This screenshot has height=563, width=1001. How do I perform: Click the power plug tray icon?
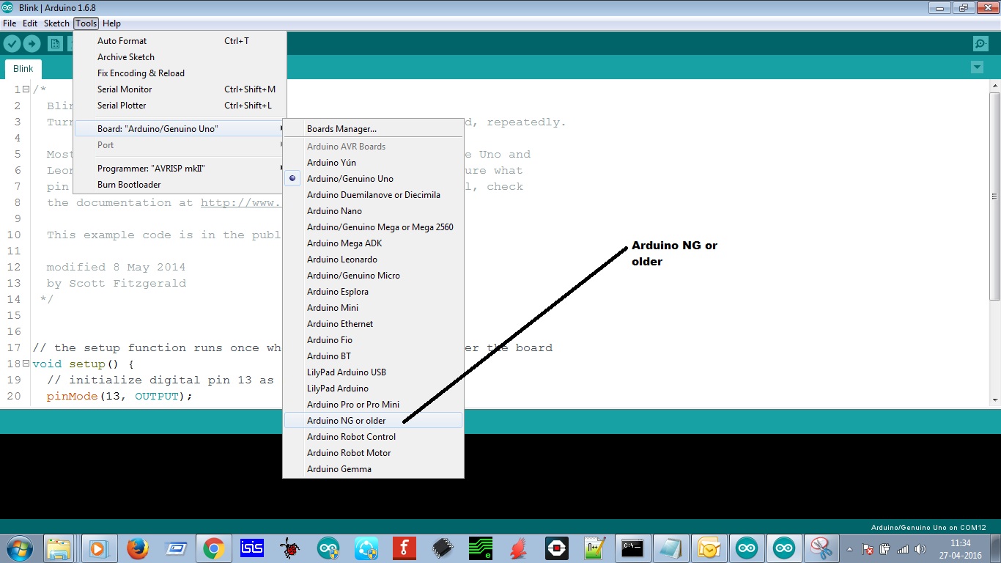[x=884, y=548]
